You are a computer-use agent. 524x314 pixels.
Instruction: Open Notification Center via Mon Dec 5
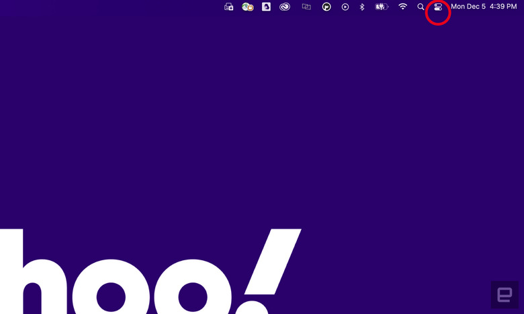[468, 6]
